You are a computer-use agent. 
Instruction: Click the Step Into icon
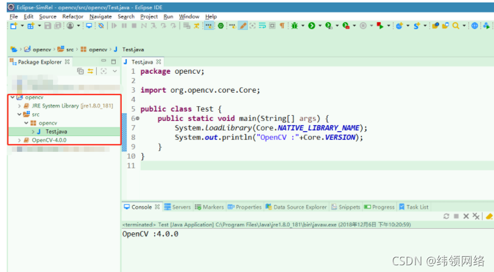click(x=153, y=26)
